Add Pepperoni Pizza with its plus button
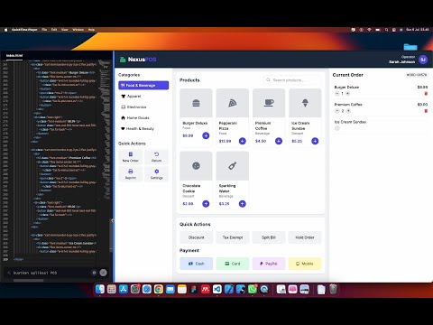The width and height of the screenshot is (433, 325). [x=243, y=141]
